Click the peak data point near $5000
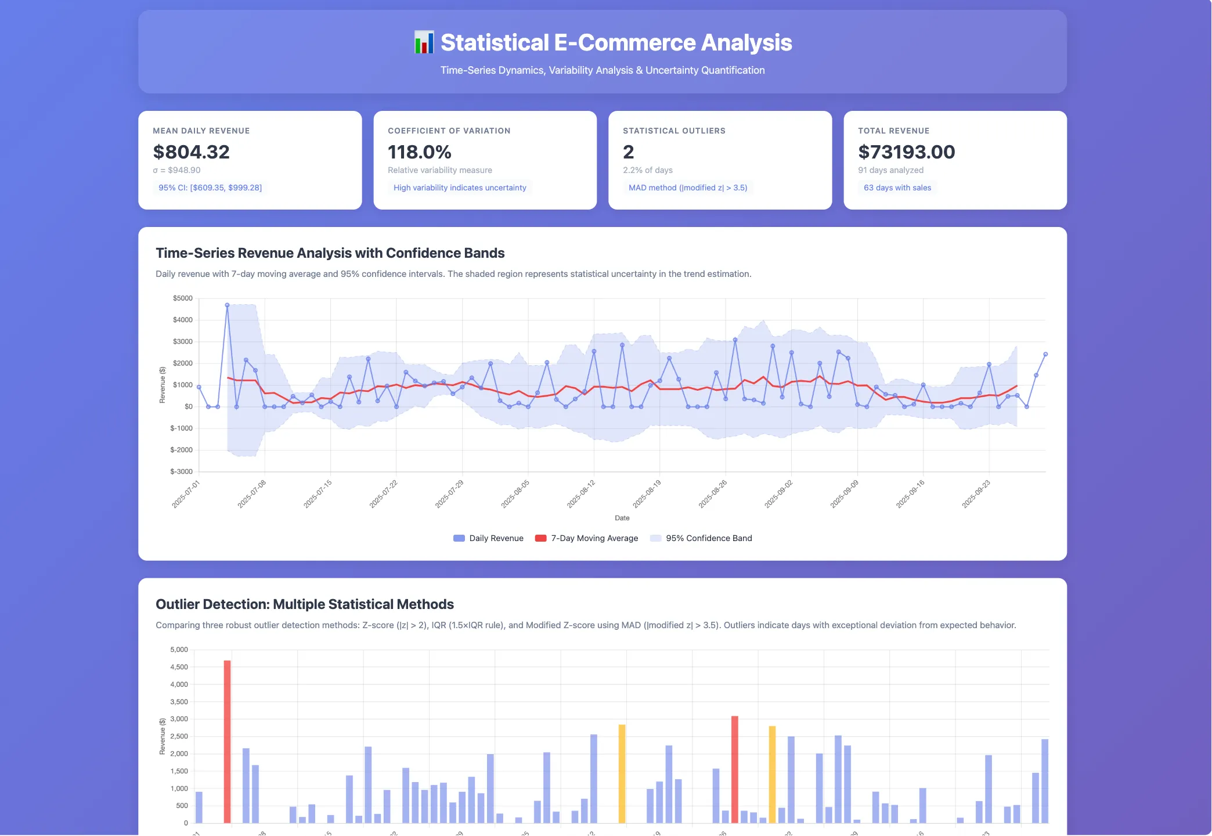Screen dimensions: 1212x836 (x=227, y=305)
